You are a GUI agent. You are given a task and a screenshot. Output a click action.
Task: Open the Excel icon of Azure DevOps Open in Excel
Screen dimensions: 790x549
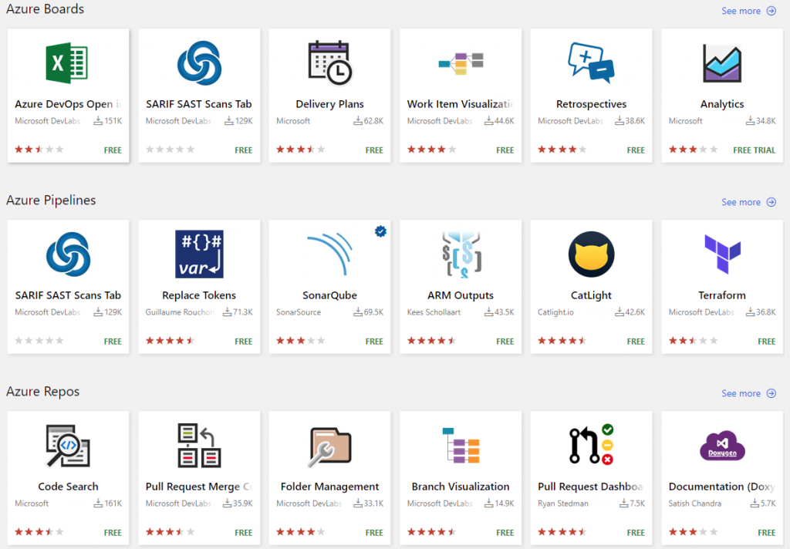(x=67, y=63)
